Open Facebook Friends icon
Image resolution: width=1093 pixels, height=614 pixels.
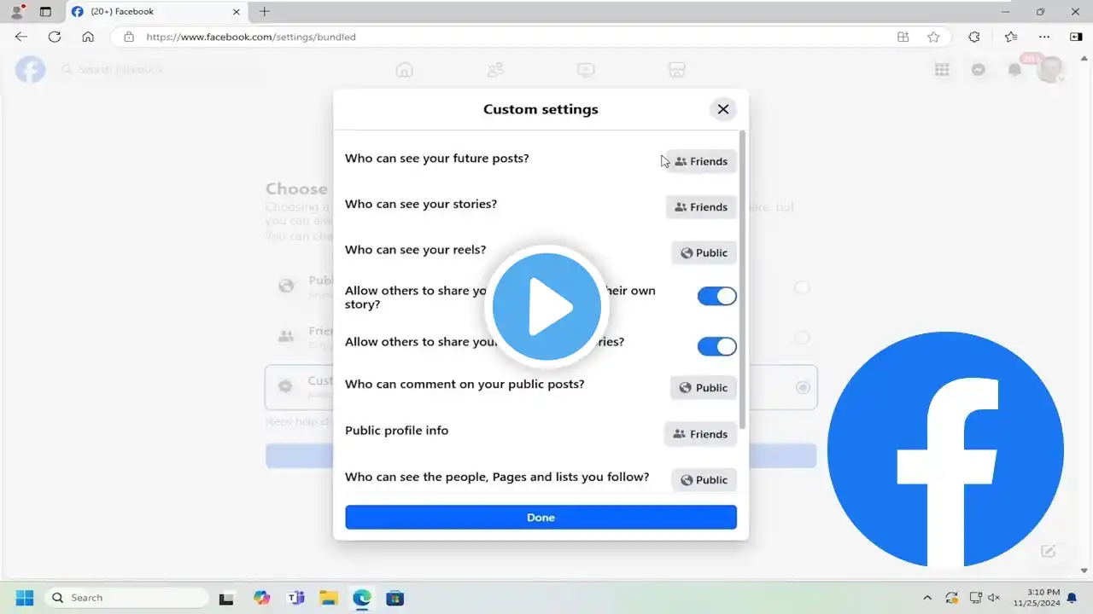(x=495, y=70)
